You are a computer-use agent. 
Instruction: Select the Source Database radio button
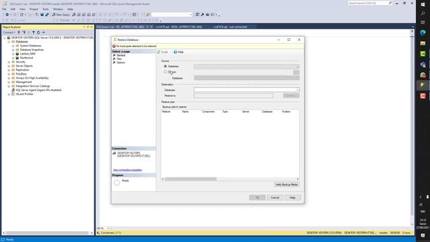pyautogui.click(x=165, y=67)
